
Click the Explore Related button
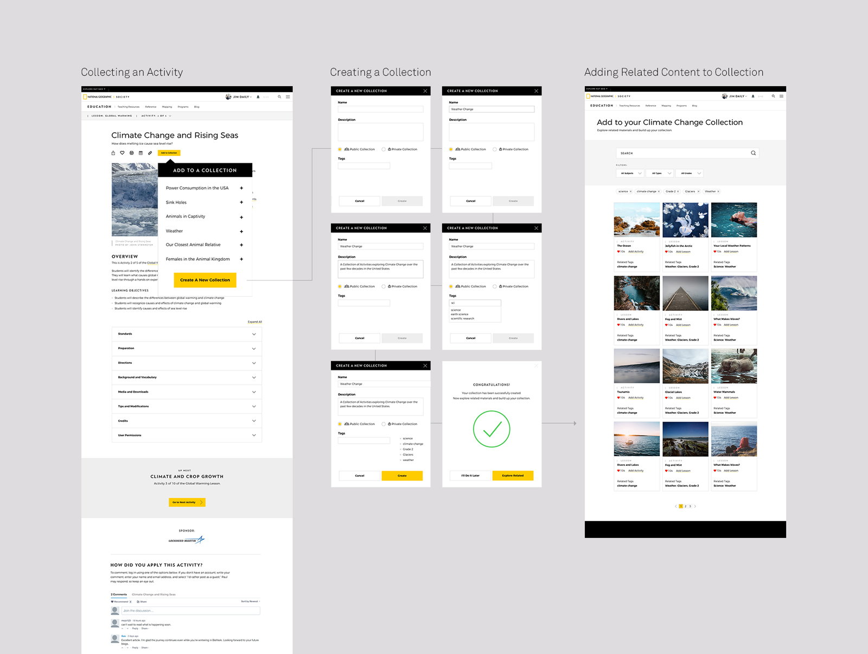[x=513, y=476]
